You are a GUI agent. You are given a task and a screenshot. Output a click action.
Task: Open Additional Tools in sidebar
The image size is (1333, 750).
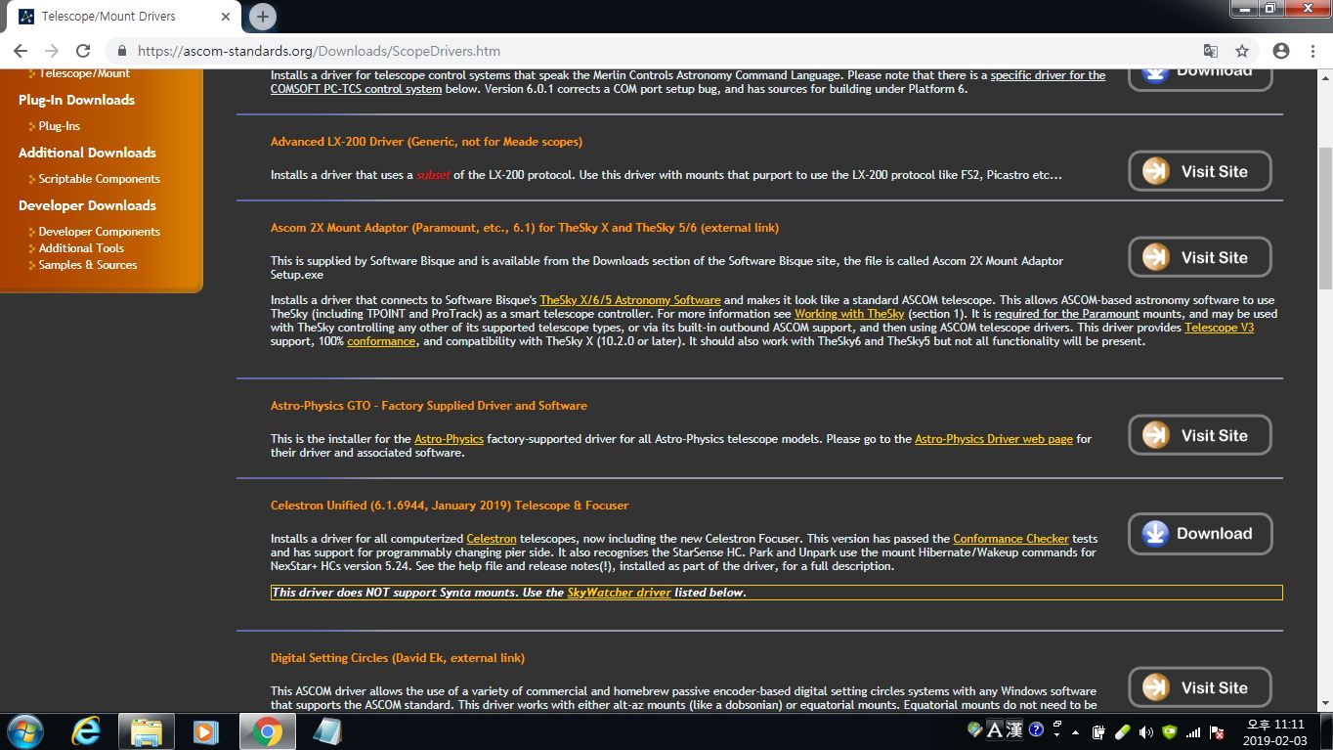click(81, 248)
